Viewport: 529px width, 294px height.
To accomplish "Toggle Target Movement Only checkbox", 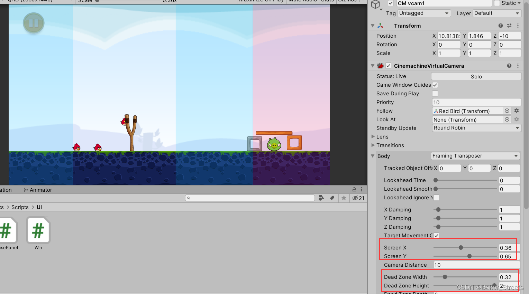I will 437,236.
